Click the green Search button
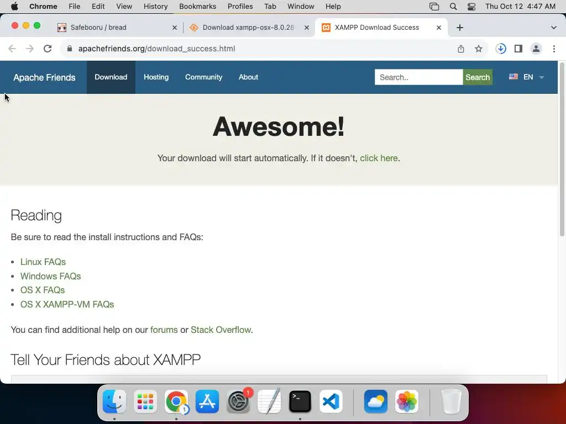This screenshot has height=424, width=566. click(478, 77)
